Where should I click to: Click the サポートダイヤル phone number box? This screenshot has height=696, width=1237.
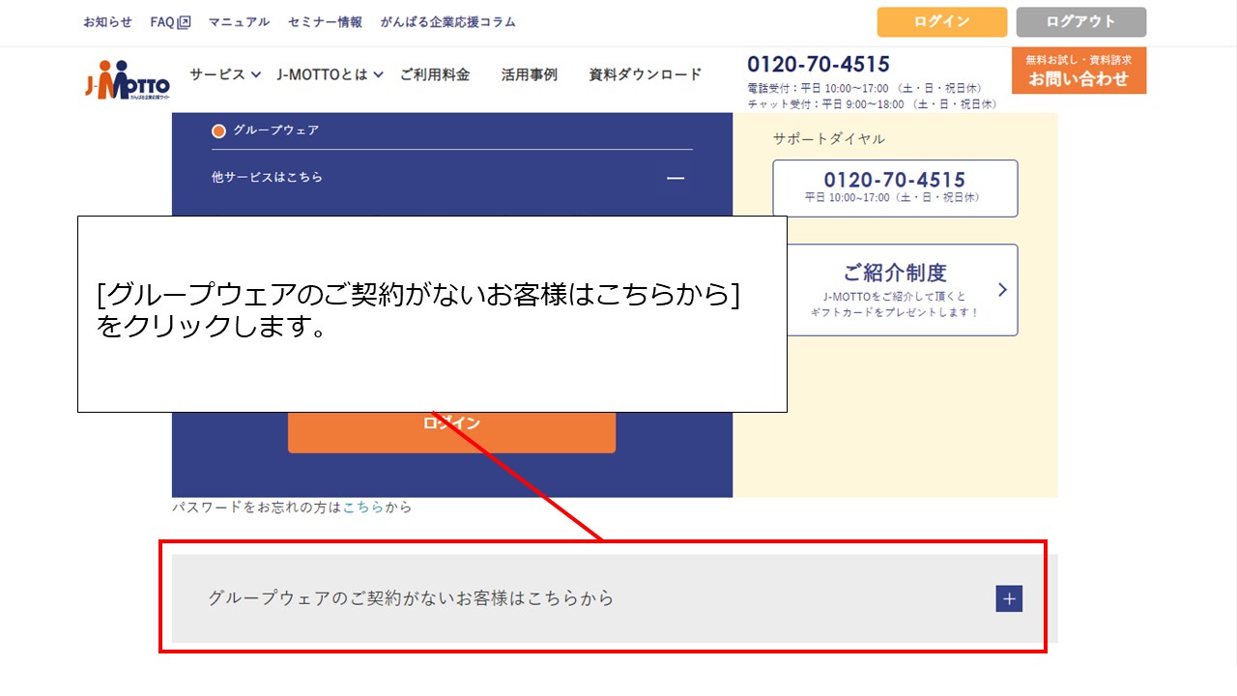coord(895,188)
